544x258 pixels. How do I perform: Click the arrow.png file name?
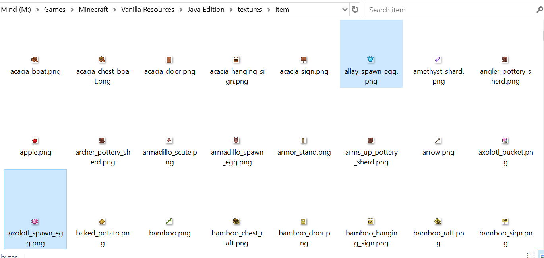click(438, 152)
